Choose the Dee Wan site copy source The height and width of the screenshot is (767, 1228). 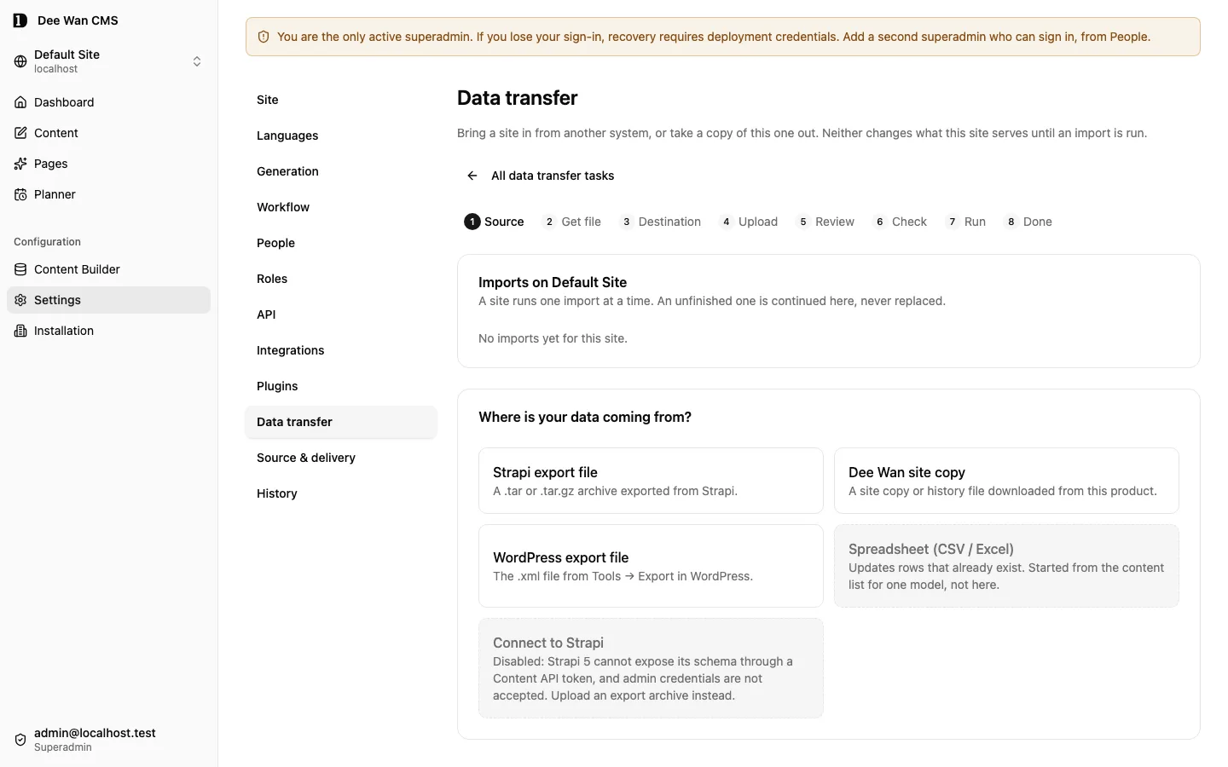tap(1006, 481)
